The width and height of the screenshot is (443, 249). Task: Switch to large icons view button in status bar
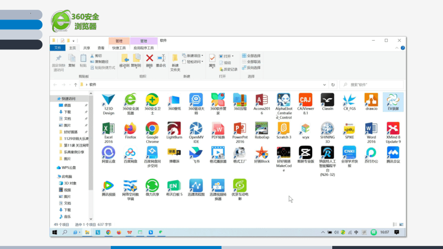(x=401, y=224)
